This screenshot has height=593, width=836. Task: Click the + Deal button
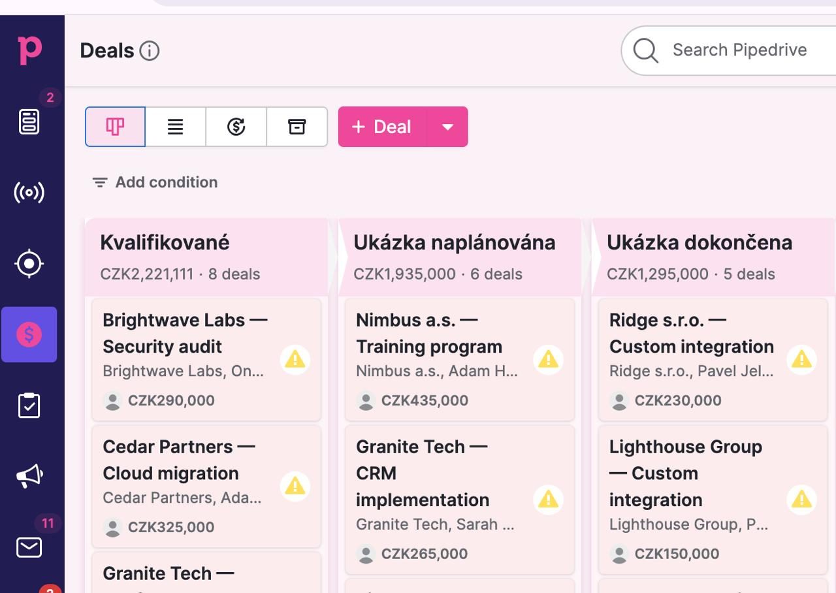382,127
